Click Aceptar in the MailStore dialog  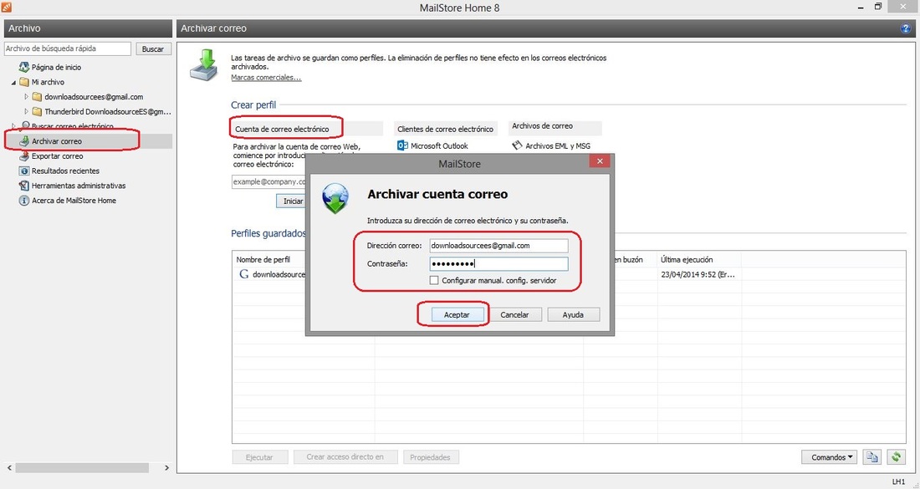457,315
